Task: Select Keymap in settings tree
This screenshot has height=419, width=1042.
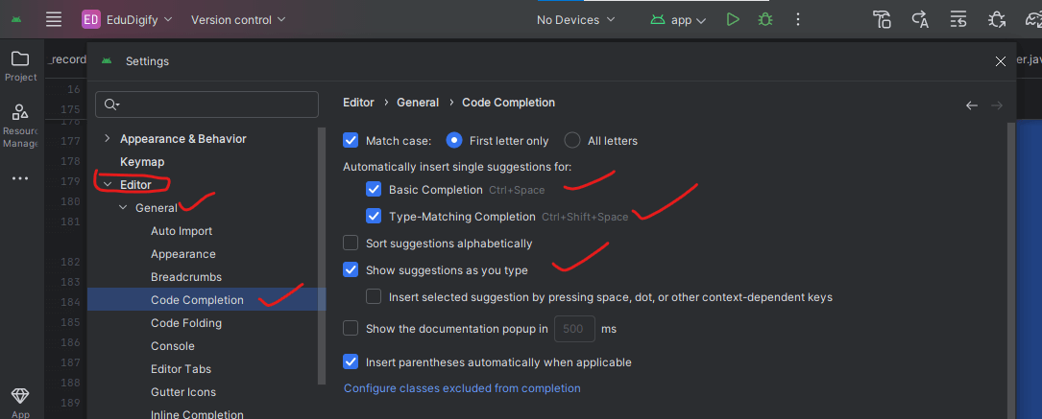Action: [141, 162]
